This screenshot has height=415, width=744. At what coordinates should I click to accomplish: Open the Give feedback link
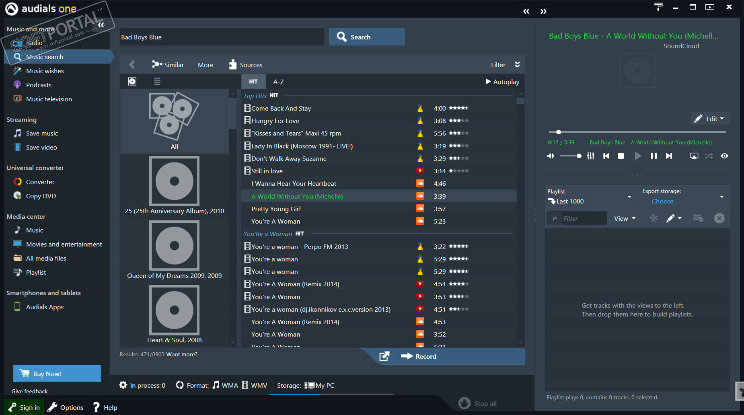[29, 391]
